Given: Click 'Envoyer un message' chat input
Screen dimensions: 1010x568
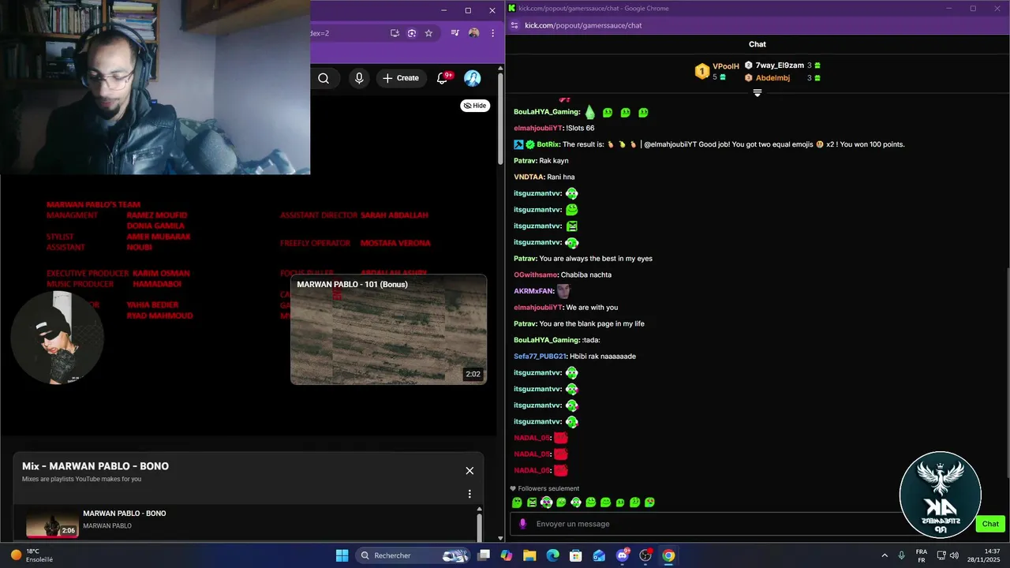Looking at the screenshot, I should tap(706, 524).
